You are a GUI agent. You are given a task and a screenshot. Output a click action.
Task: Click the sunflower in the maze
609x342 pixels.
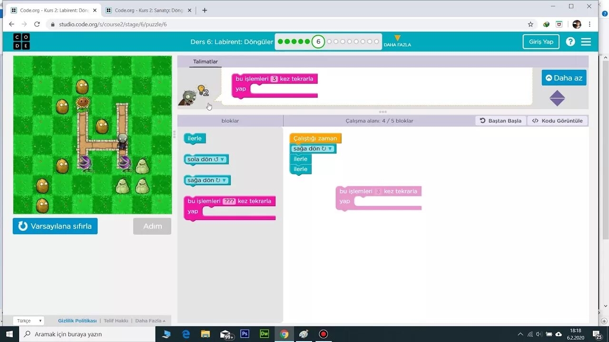pos(83,104)
